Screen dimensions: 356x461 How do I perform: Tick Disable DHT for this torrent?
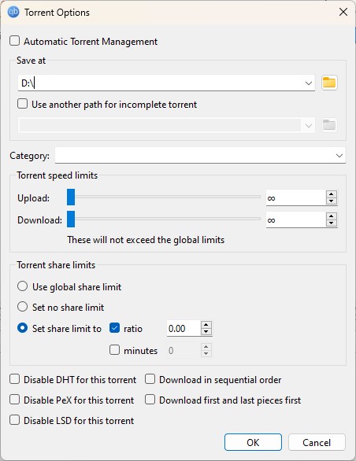click(x=14, y=379)
